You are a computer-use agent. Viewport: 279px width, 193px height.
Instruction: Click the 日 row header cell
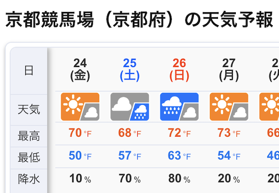pos(29,71)
